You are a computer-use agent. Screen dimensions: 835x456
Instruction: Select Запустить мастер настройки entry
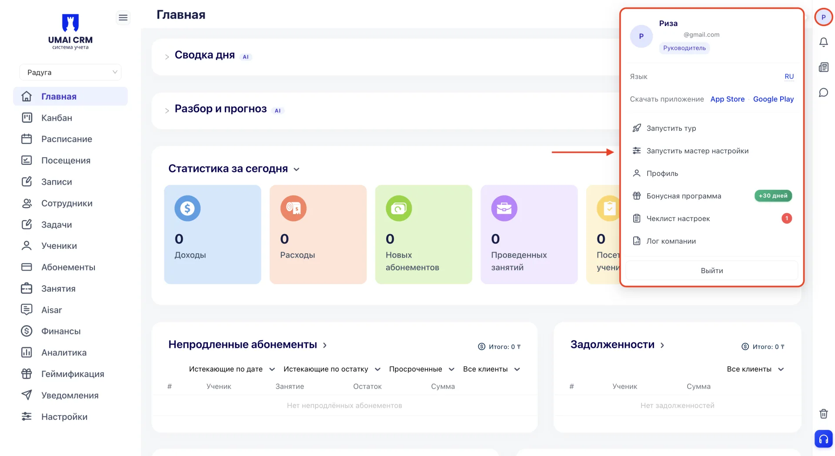[x=712, y=151]
